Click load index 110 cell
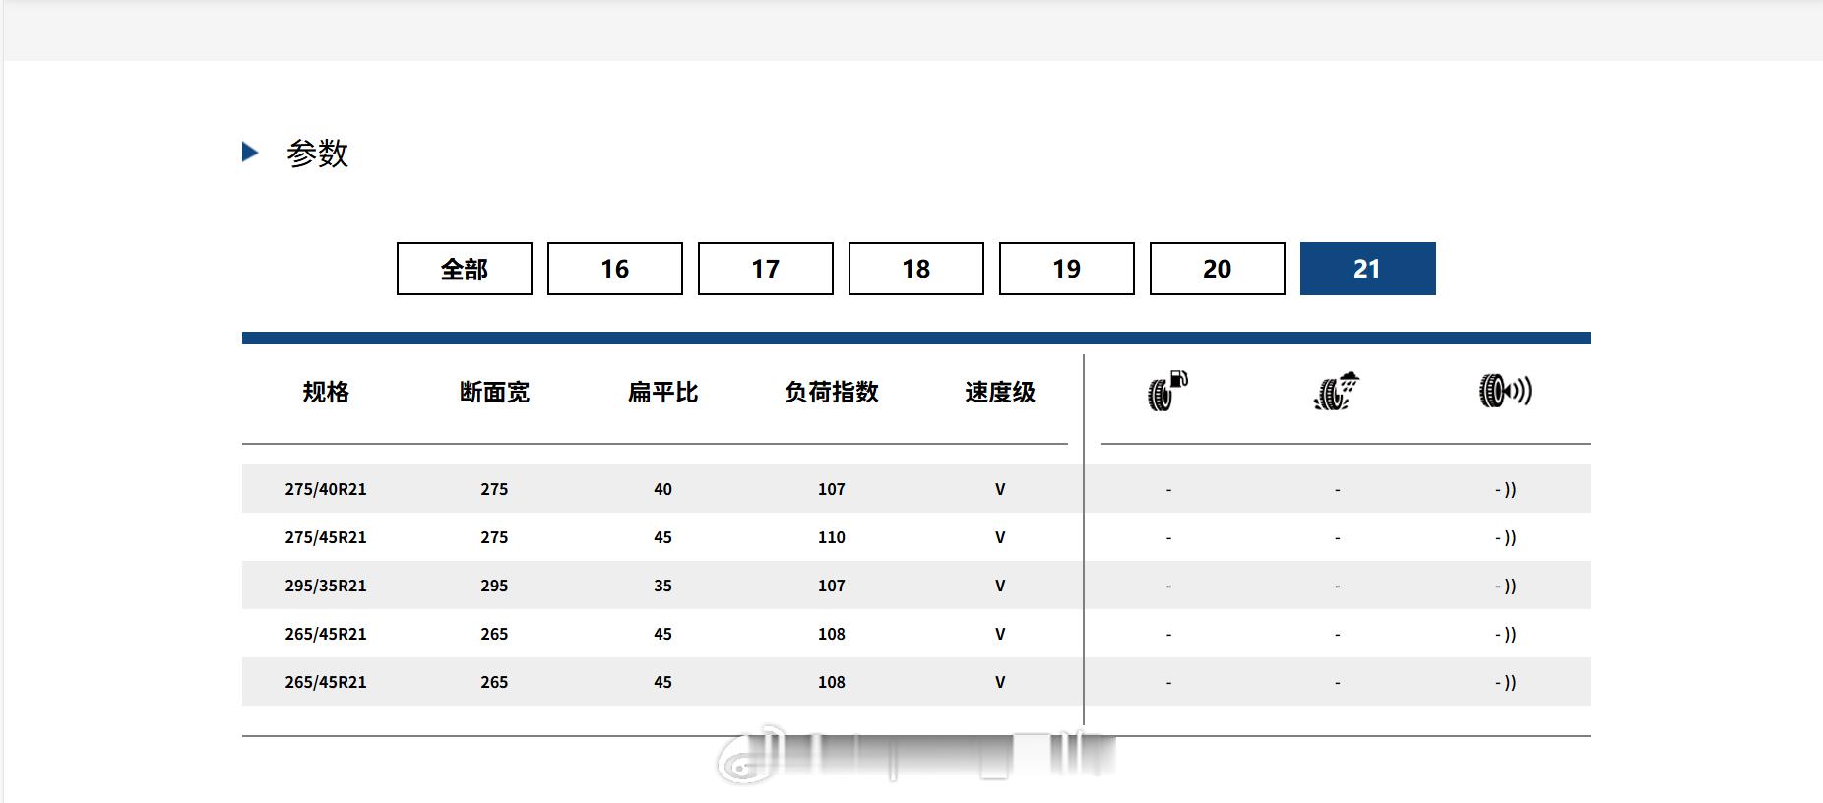The image size is (1823, 803). [832, 537]
